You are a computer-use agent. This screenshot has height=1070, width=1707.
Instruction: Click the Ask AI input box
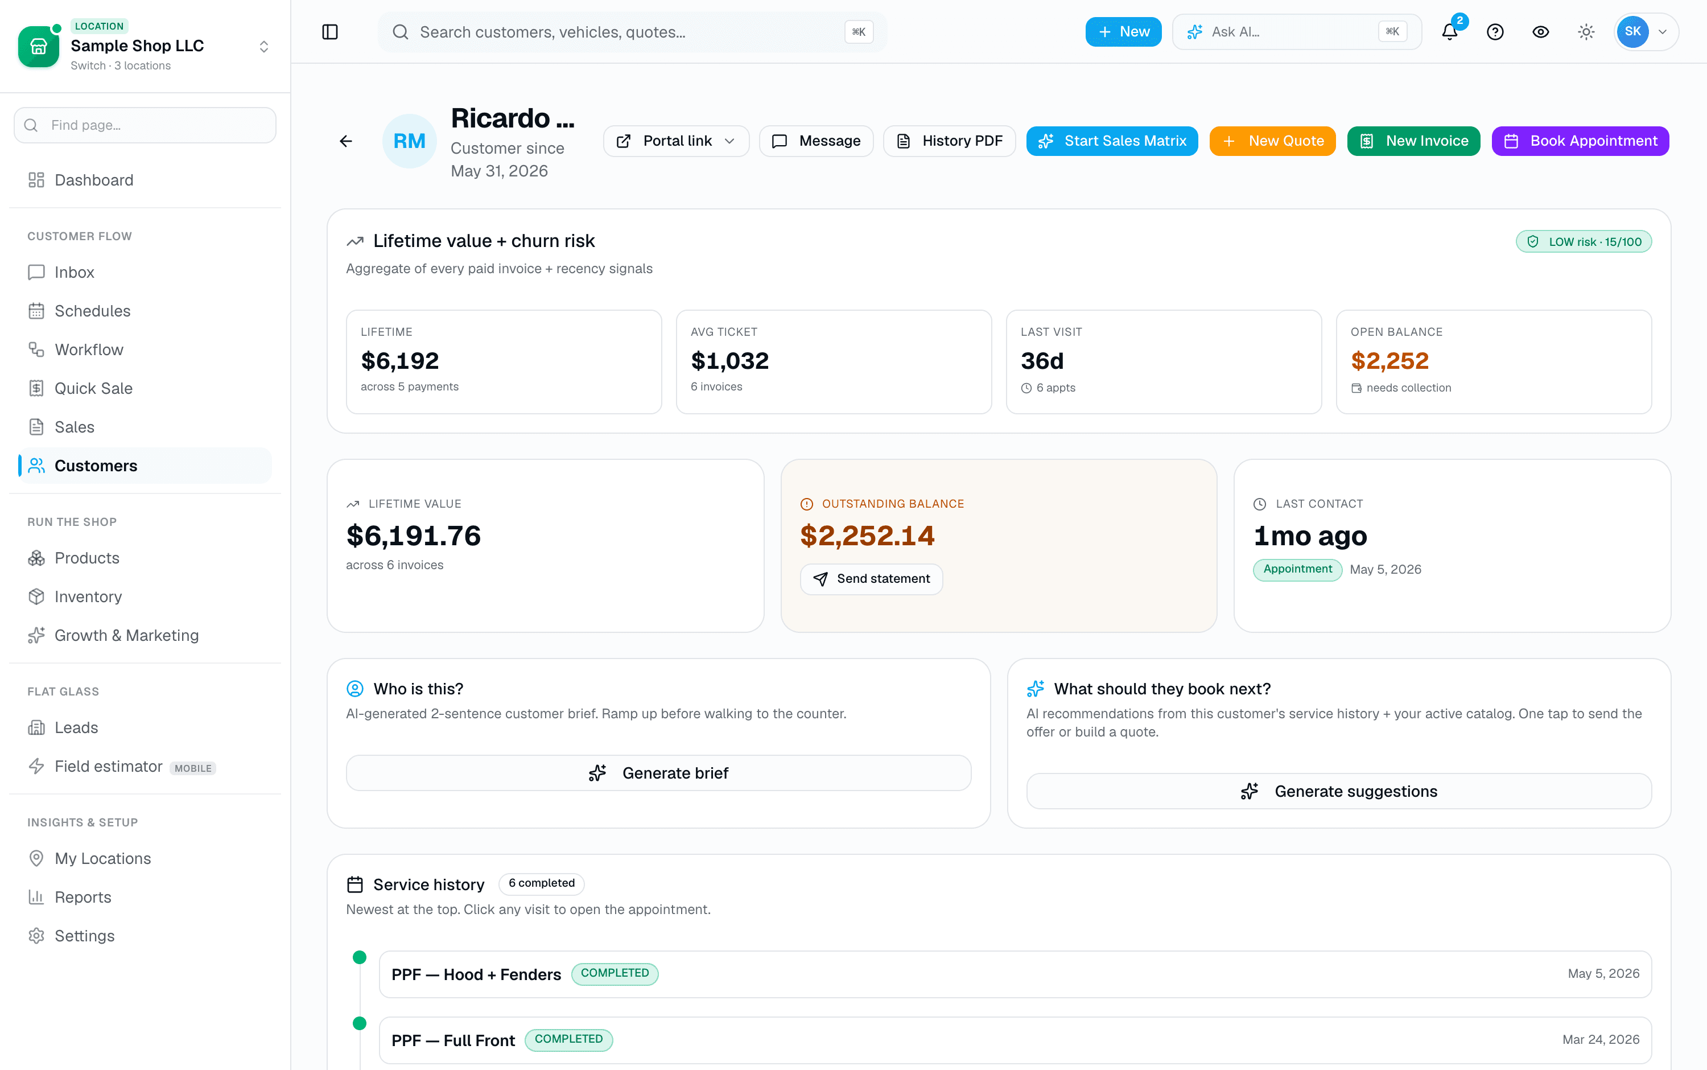1297,32
